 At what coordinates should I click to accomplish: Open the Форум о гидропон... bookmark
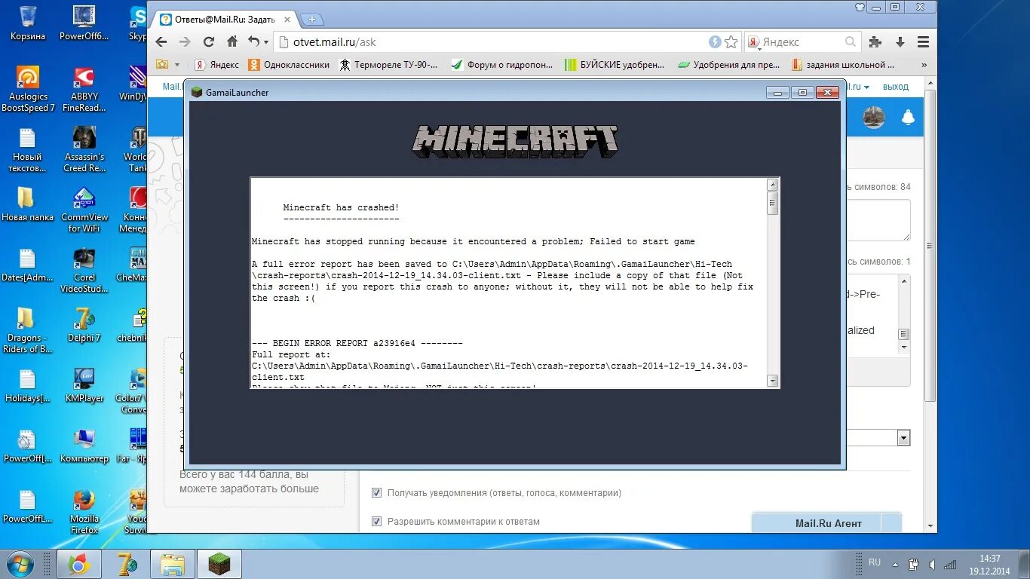(502, 65)
